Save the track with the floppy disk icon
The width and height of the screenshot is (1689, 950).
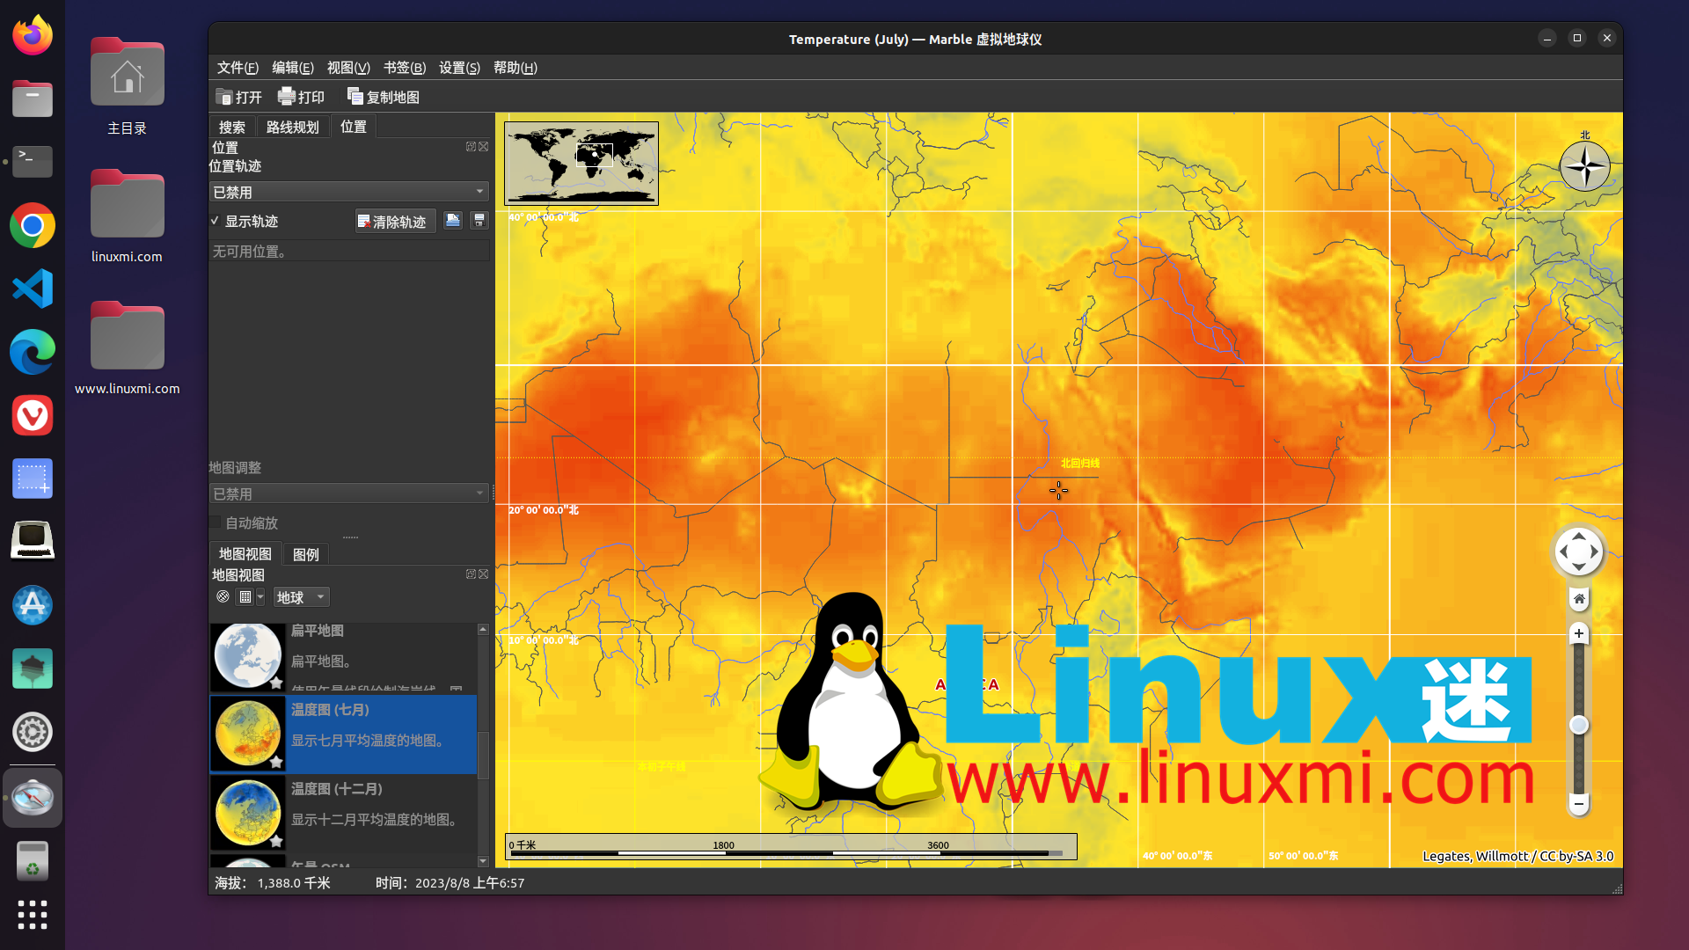coord(479,221)
